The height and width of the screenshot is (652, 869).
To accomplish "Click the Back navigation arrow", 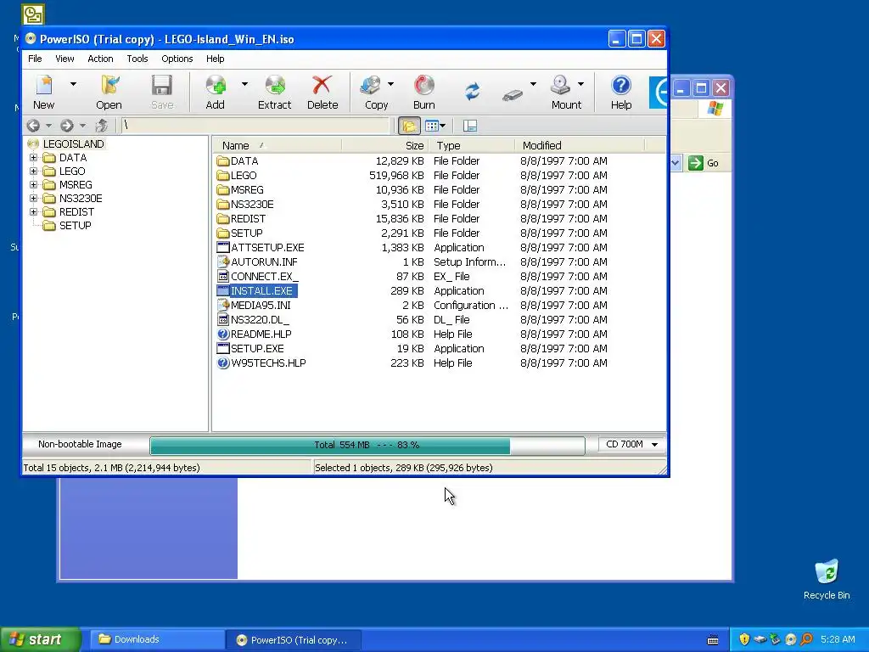I will [x=33, y=126].
